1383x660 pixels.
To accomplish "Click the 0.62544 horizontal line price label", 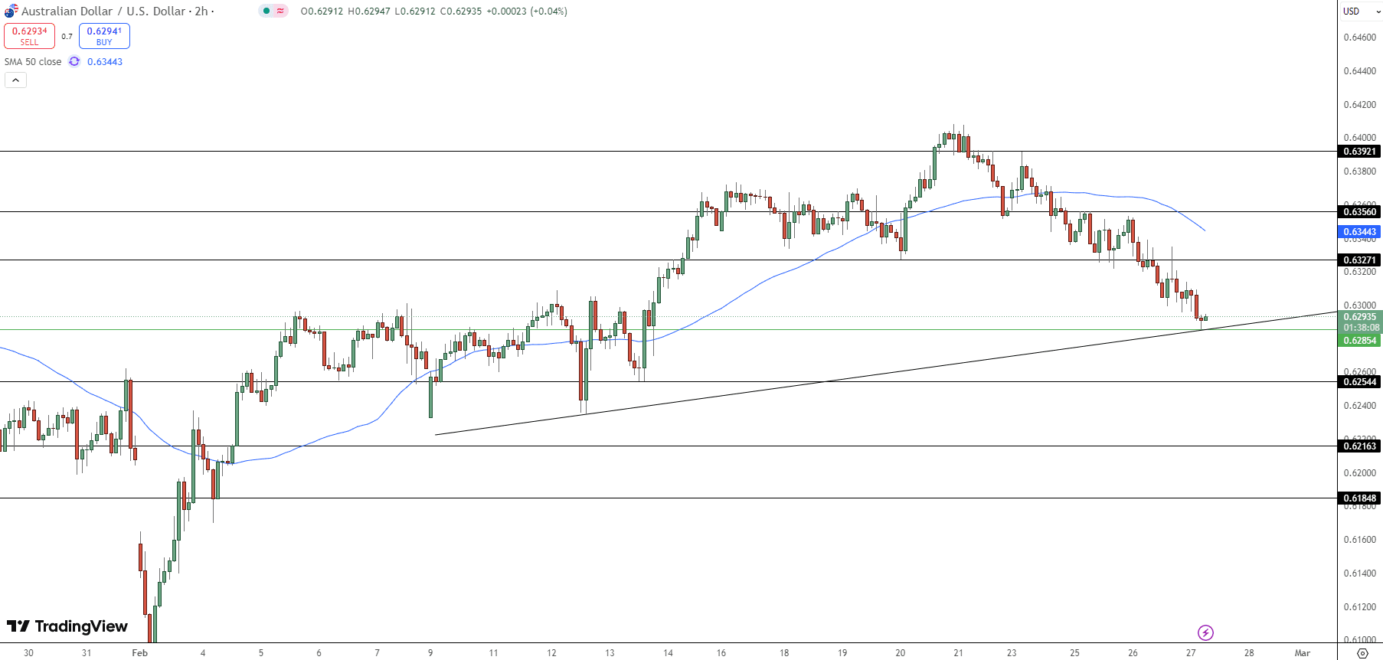I will coord(1360,382).
